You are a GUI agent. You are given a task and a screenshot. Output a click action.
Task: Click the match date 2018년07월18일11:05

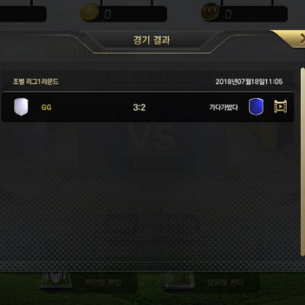[249, 82]
